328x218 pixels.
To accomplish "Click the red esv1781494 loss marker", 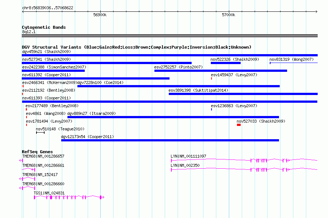I will 27,125.
